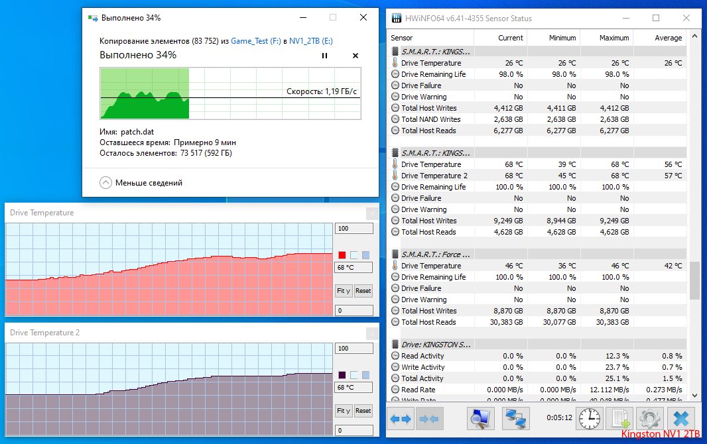707x444 pixels.
Task: Select the Read Activity sensor row
Action: [x=537, y=356]
